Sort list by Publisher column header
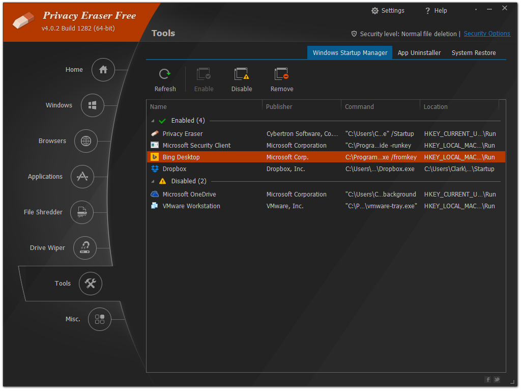This screenshot has height=391, width=521. (x=279, y=107)
